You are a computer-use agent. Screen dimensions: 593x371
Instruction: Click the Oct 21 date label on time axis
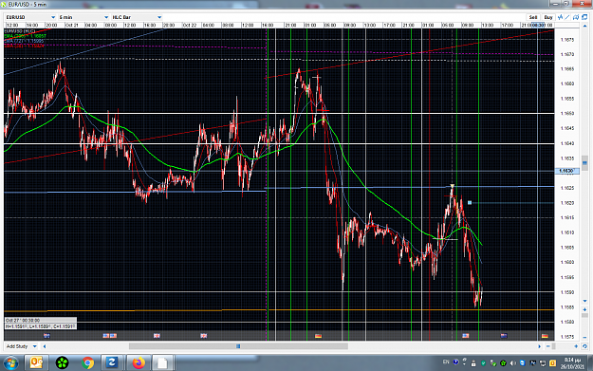[x=71, y=25]
